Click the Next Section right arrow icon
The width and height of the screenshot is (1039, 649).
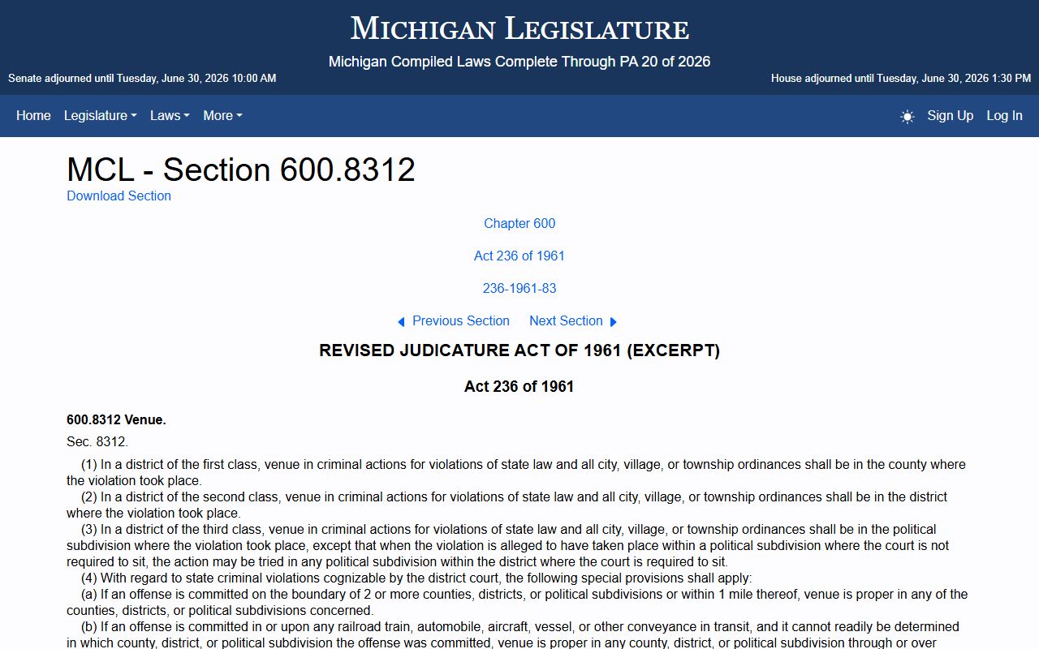614,322
